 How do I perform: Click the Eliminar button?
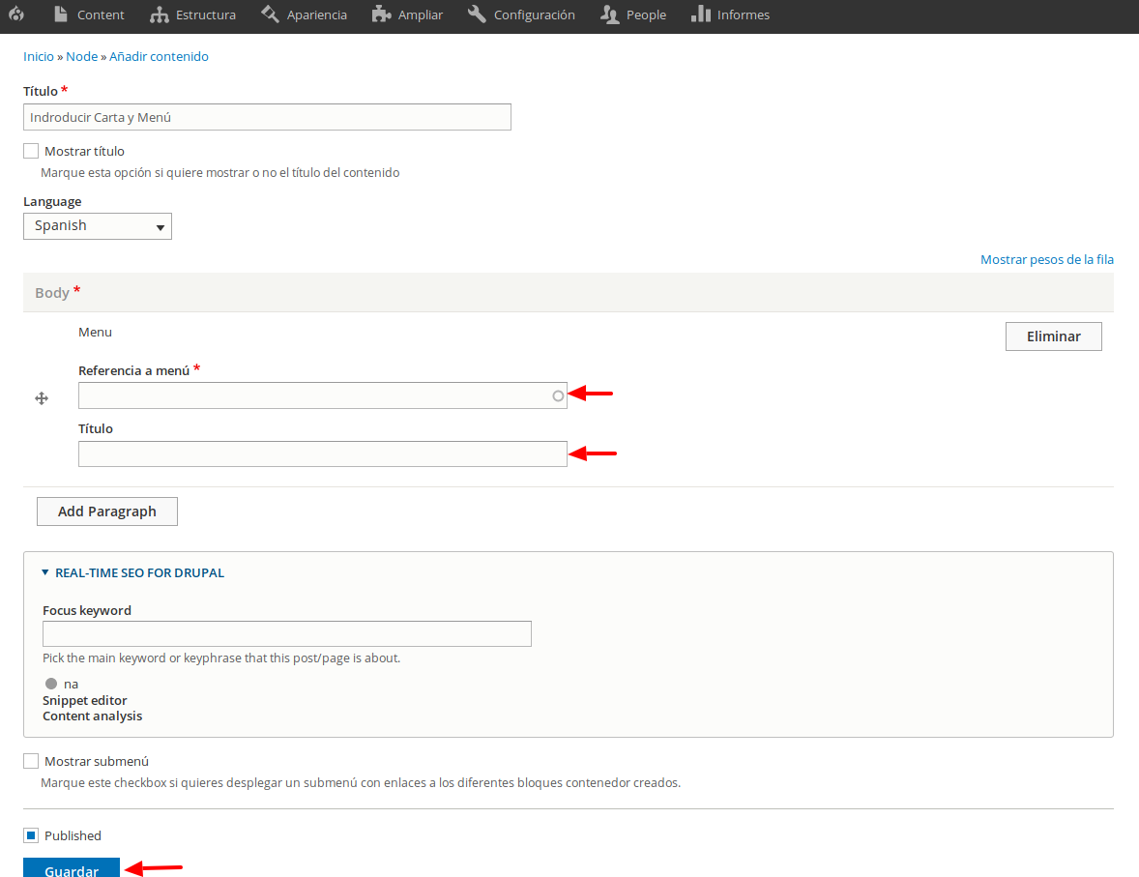pos(1053,336)
